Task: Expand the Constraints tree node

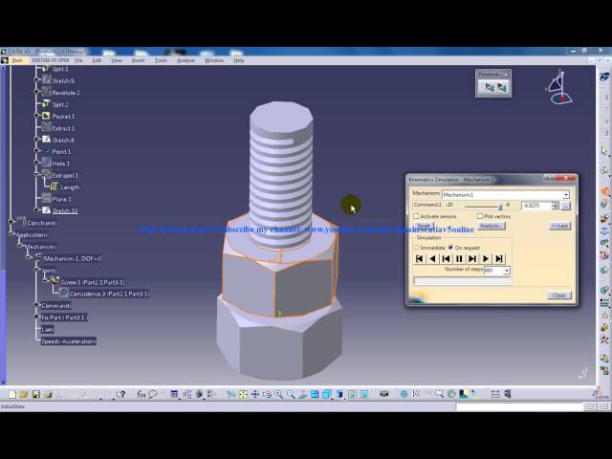Action: (11, 221)
